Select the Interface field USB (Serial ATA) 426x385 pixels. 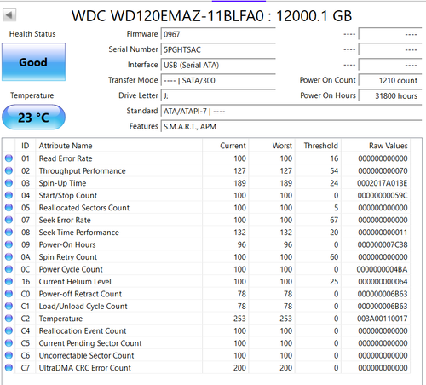[218, 65]
